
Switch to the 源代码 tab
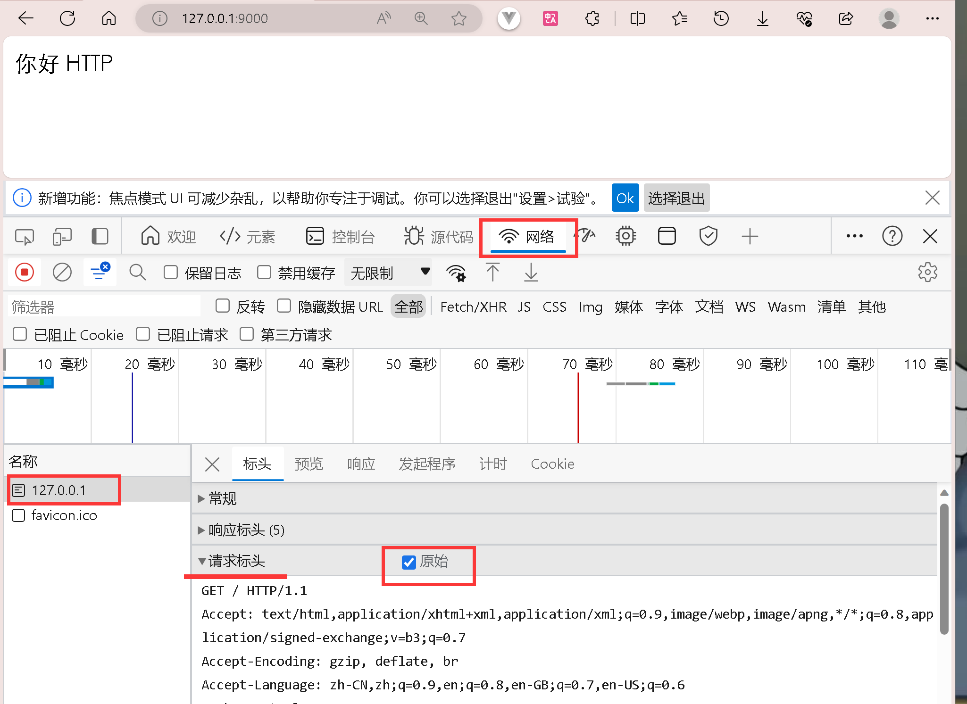pos(439,236)
